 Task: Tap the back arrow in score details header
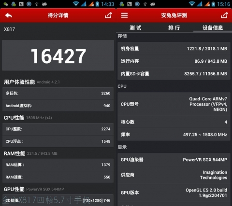click(9, 15)
